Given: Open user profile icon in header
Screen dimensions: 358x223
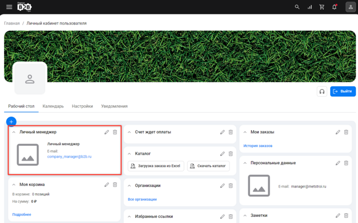Looking at the screenshot, I should [x=351, y=7].
